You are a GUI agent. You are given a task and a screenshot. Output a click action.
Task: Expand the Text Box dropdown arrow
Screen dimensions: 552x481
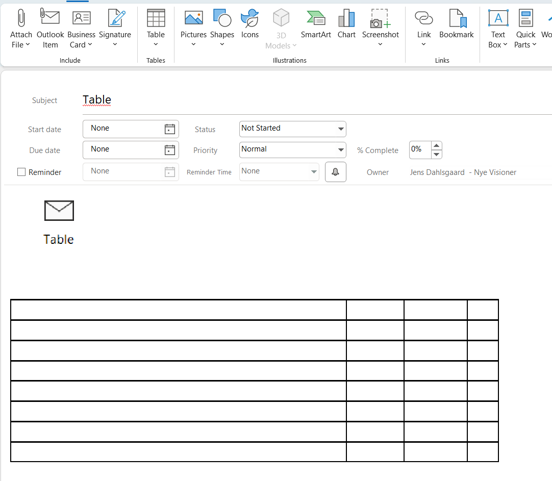coord(505,45)
